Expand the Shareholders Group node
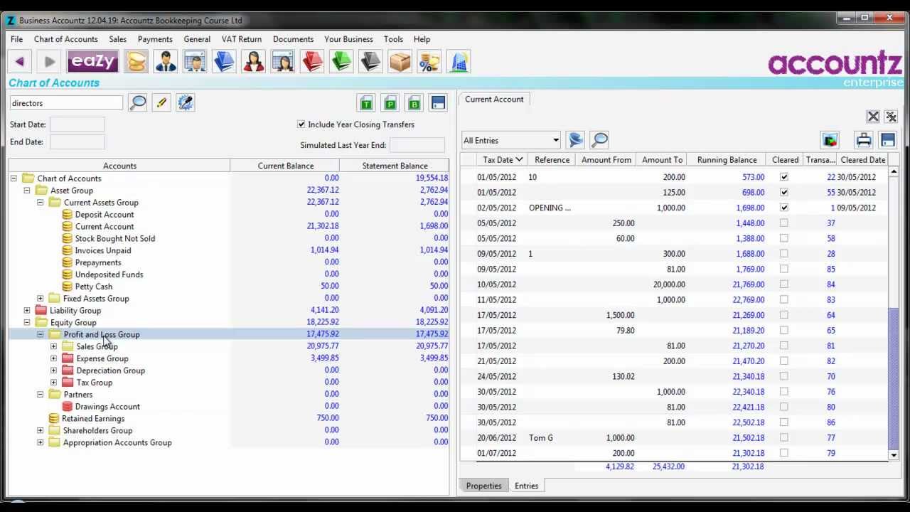910x512 pixels. [x=40, y=430]
